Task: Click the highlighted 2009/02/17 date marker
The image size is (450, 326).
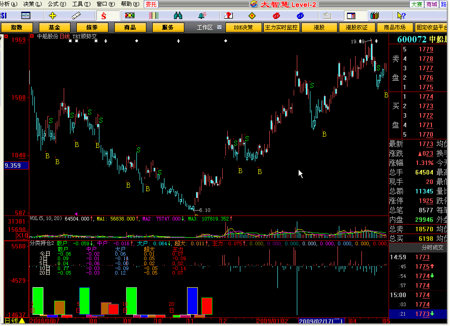Action: 321,321
